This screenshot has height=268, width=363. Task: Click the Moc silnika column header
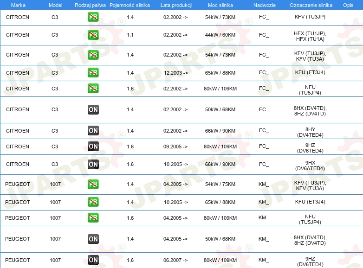point(220,5)
